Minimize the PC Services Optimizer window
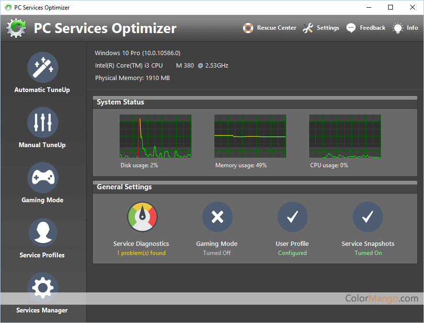 pyautogui.click(x=369, y=7)
